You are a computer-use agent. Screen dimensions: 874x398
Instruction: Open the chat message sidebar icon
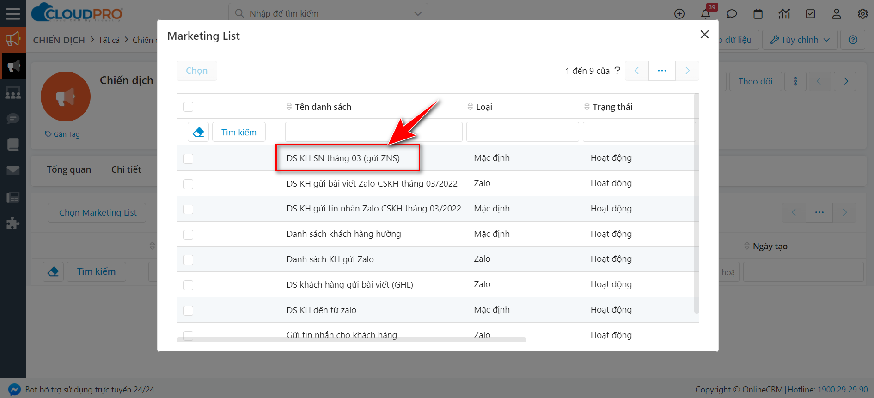(x=13, y=119)
